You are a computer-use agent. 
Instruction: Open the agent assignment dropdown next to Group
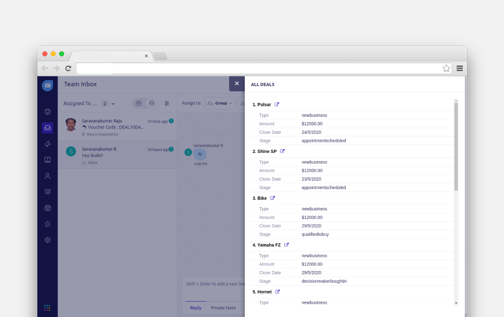(243, 103)
